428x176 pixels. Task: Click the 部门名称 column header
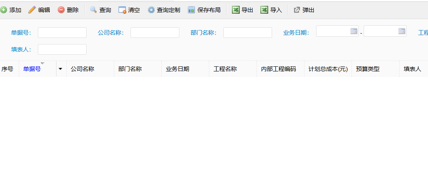pyautogui.click(x=130, y=69)
